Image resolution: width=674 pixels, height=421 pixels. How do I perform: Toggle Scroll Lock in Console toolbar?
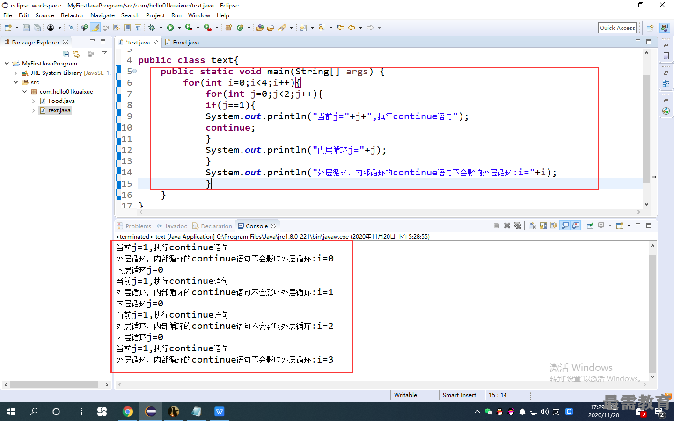pyautogui.click(x=543, y=225)
